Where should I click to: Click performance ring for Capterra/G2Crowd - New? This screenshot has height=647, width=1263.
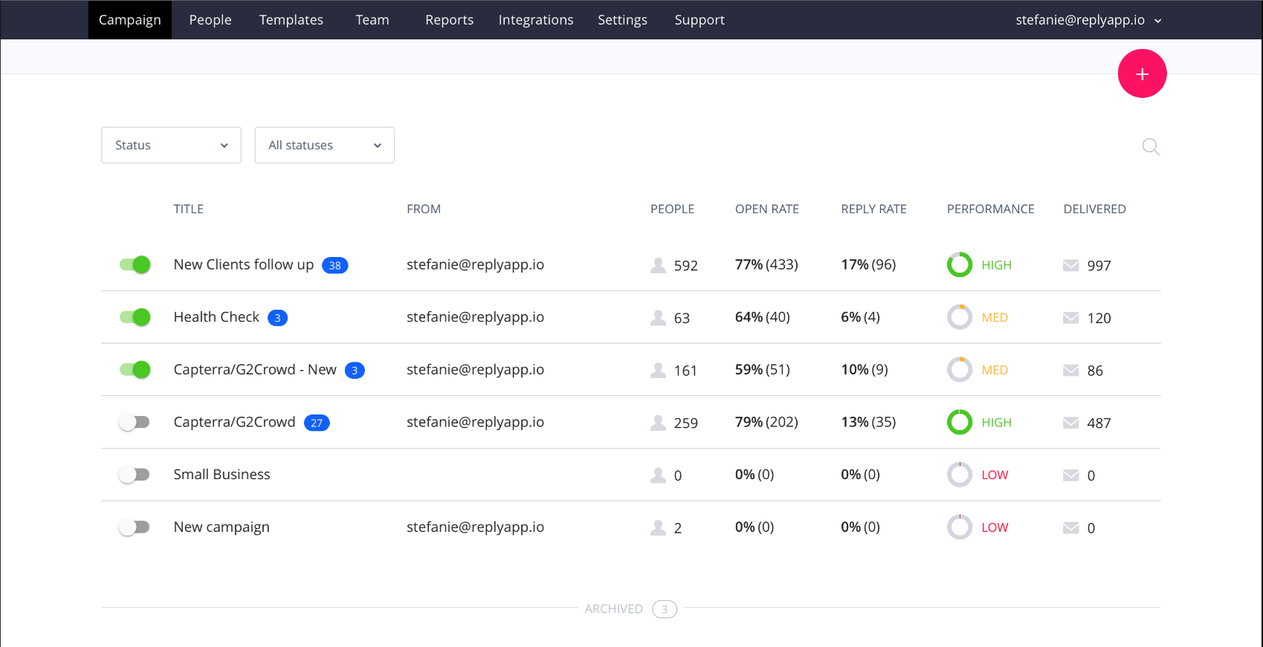point(959,370)
